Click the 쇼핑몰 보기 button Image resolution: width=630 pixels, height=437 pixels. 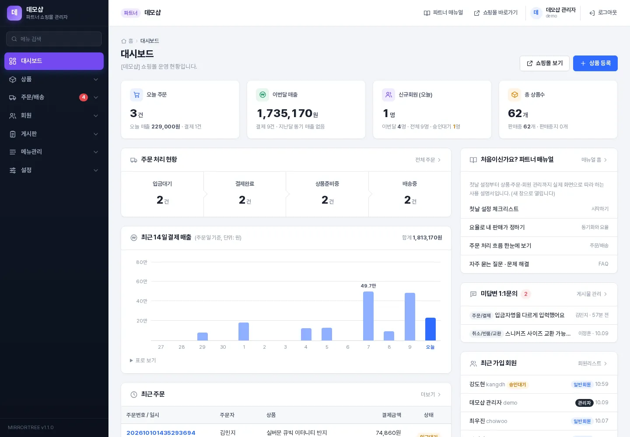click(545, 63)
